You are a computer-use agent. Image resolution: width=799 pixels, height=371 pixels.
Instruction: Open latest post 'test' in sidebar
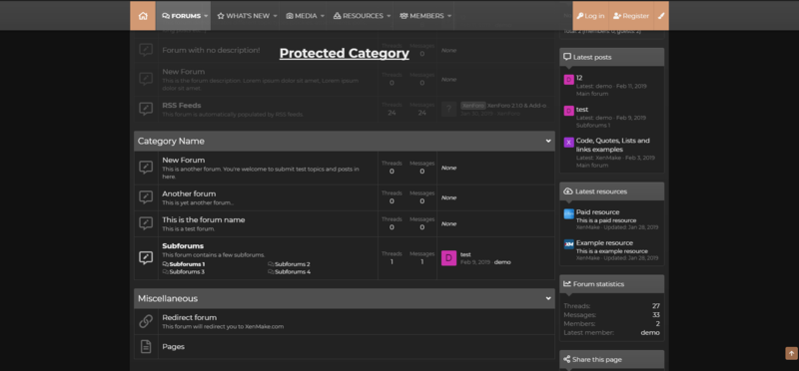pyautogui.click(x=582, y=110)
